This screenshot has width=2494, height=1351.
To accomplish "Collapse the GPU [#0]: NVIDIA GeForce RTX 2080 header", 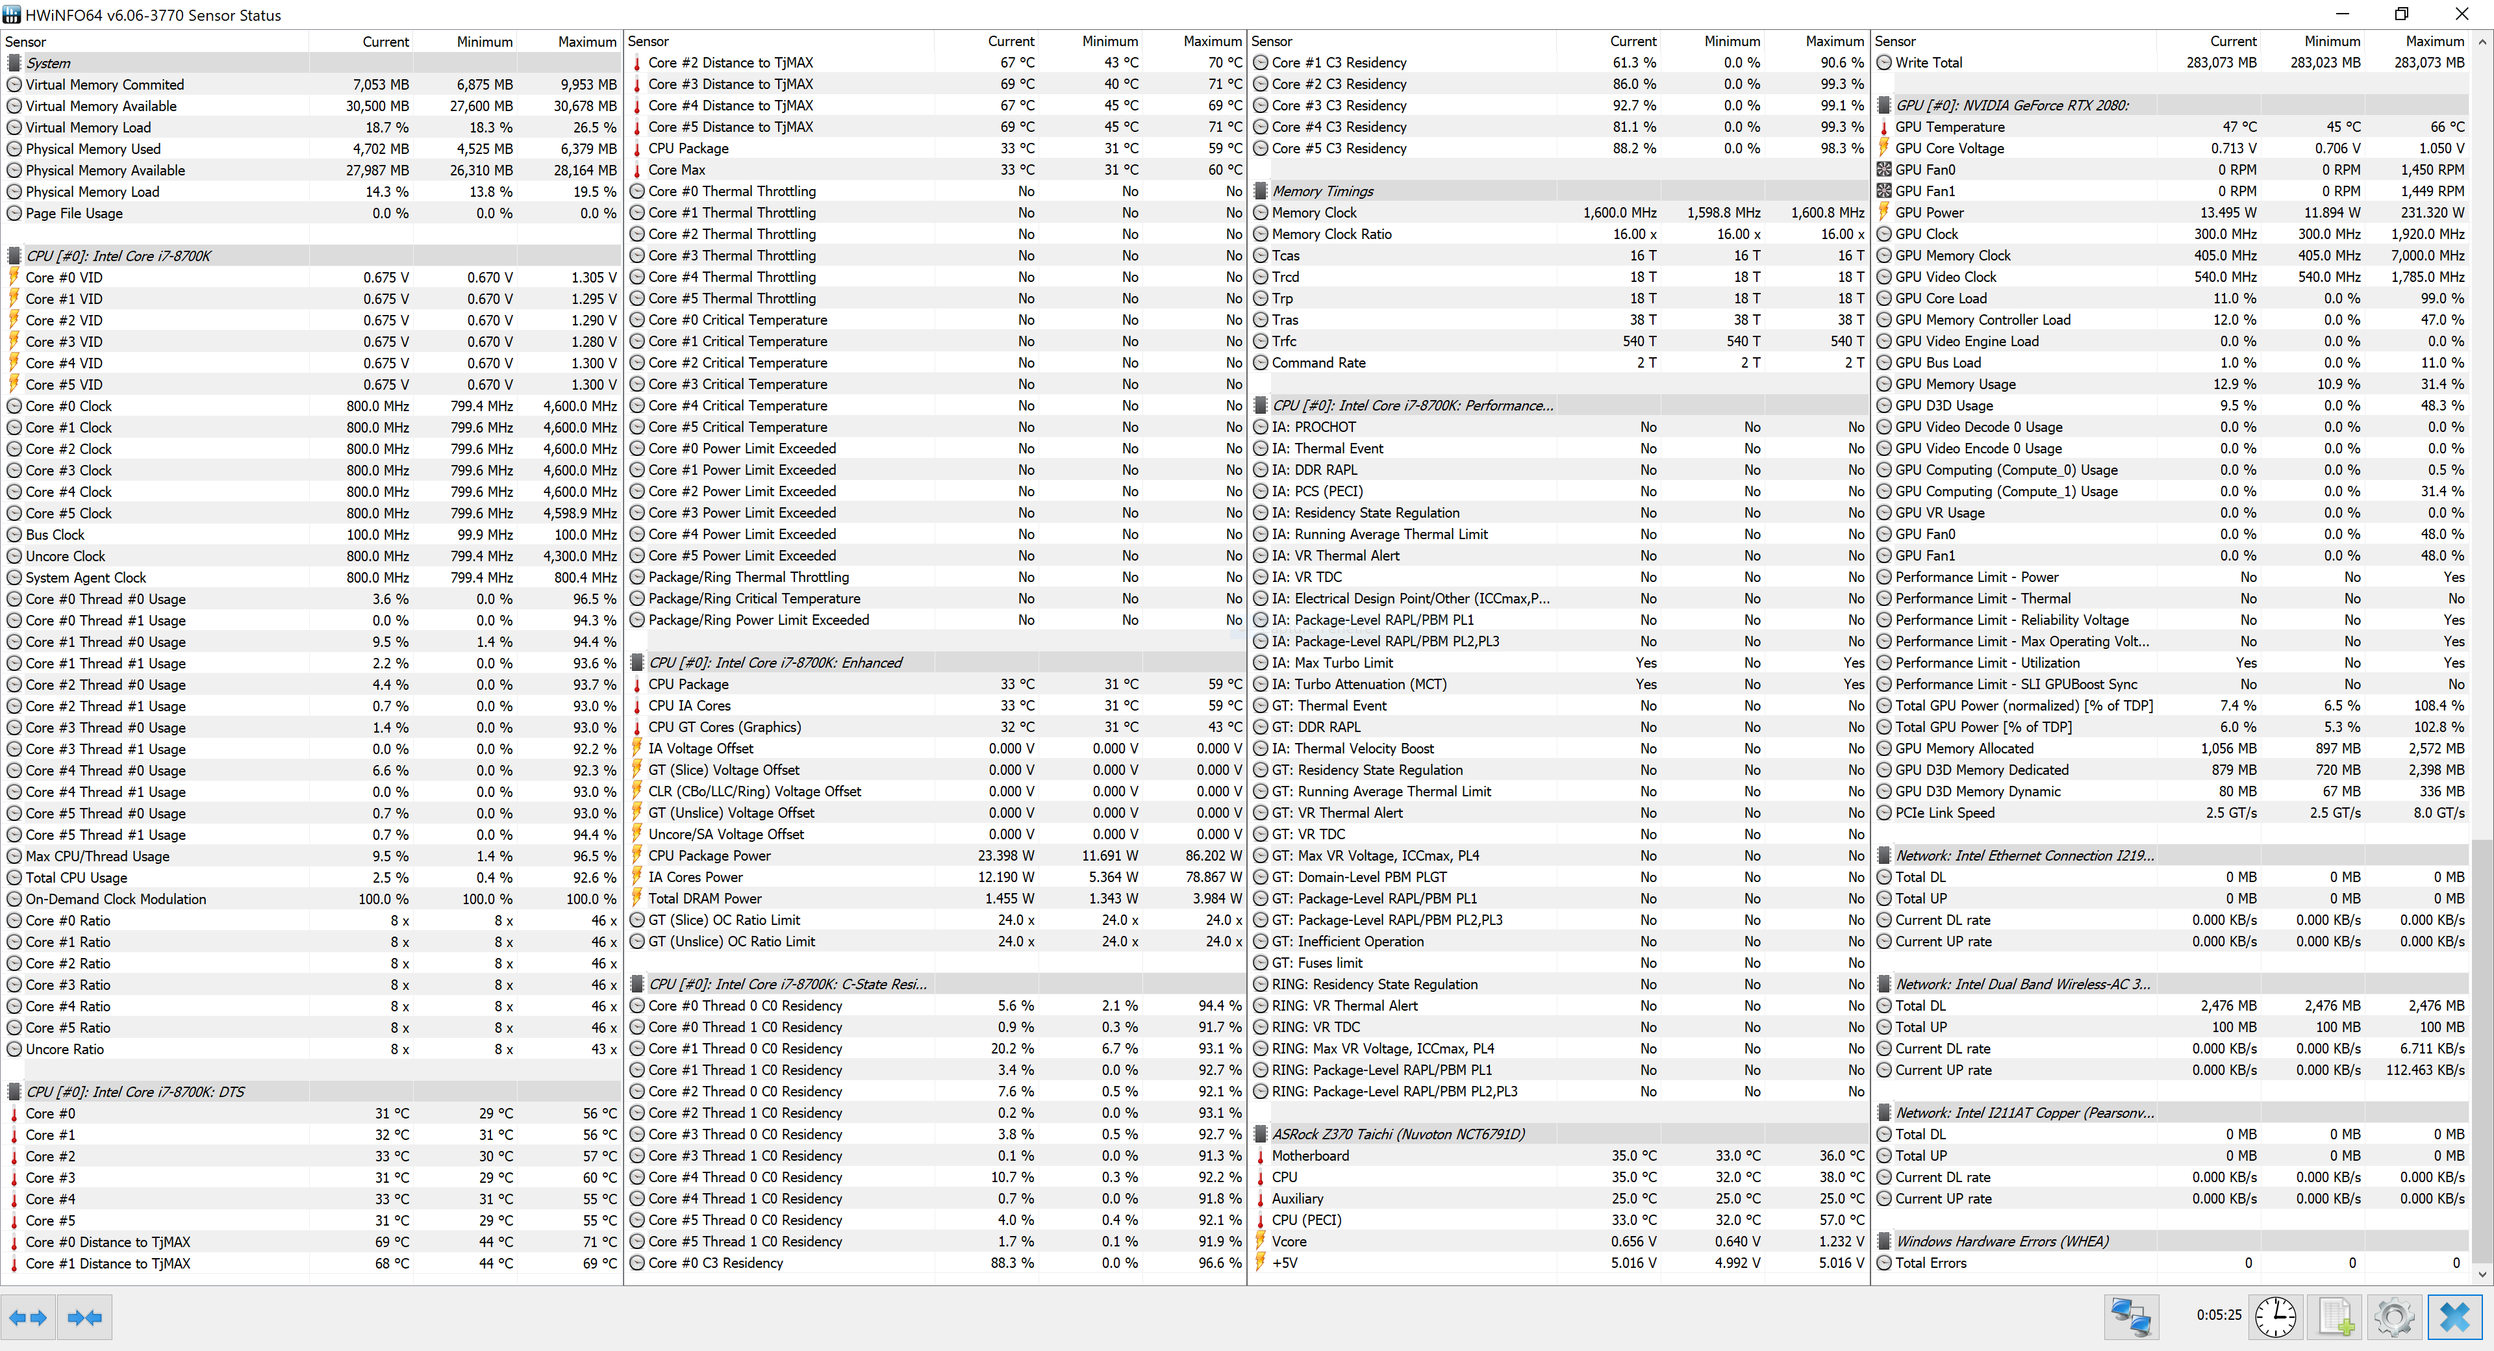I will (x=2011, y=106).
